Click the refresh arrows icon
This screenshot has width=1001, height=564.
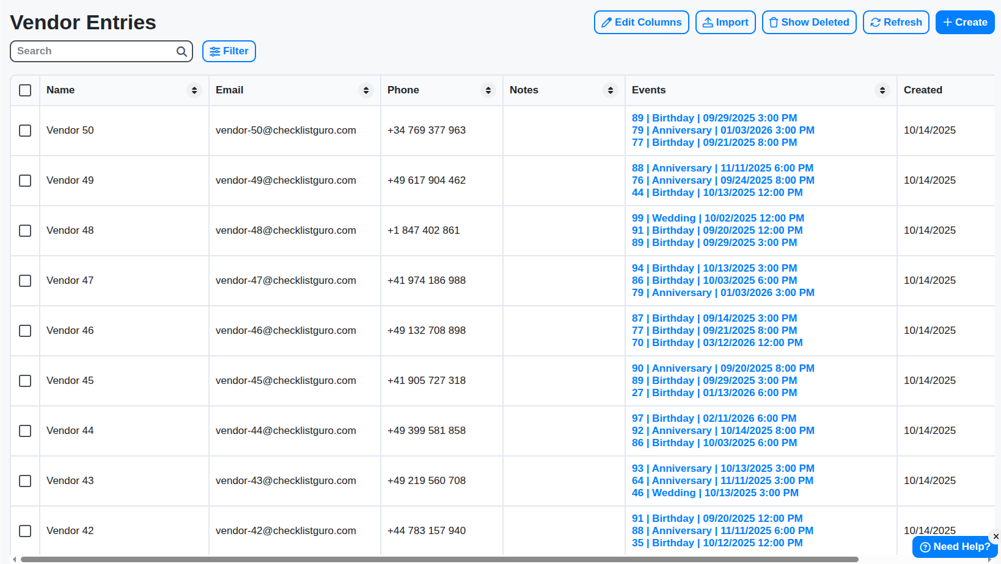[x=875, y=22]
